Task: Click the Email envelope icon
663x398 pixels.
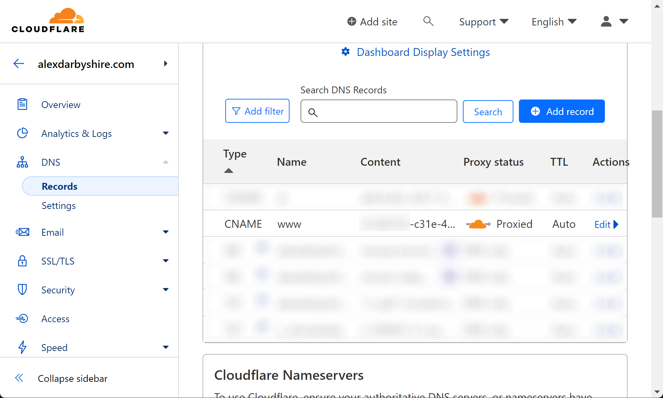Action: (22, 232)
